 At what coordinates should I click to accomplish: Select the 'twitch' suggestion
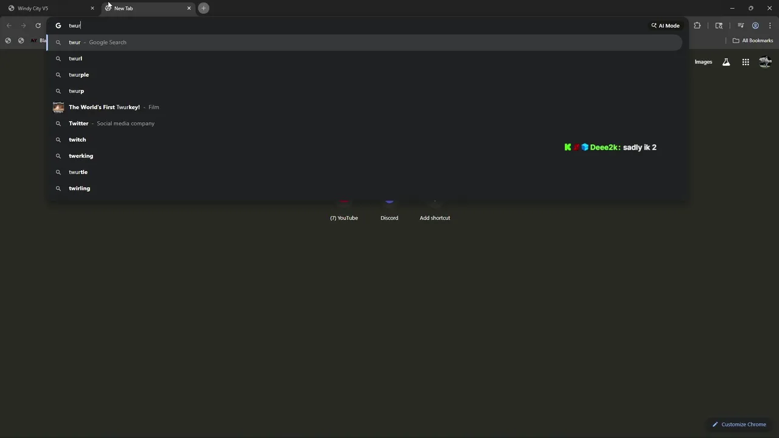[x=364, y=139]
